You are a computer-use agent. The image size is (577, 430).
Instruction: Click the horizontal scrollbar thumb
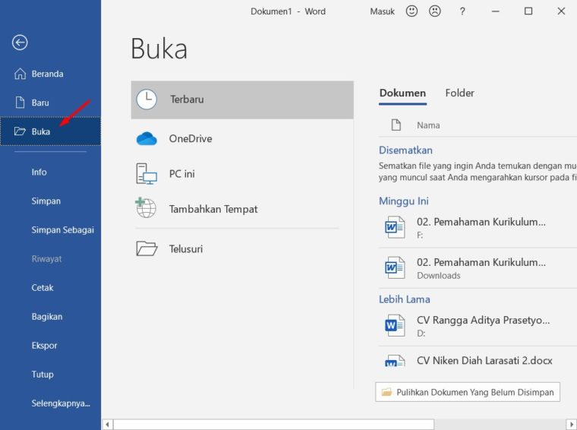tap(273, 425)
